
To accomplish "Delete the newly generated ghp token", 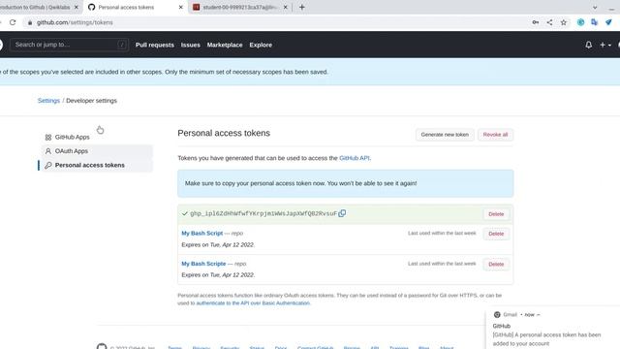I will 496,214.
